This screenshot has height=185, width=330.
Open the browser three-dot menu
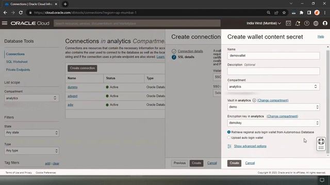(325, 12)
